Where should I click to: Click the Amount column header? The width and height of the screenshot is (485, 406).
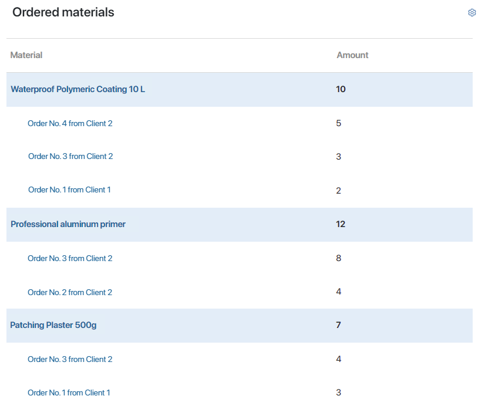tap(352, 55)
